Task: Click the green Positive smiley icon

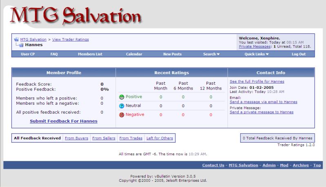Action: click(122, 97)
